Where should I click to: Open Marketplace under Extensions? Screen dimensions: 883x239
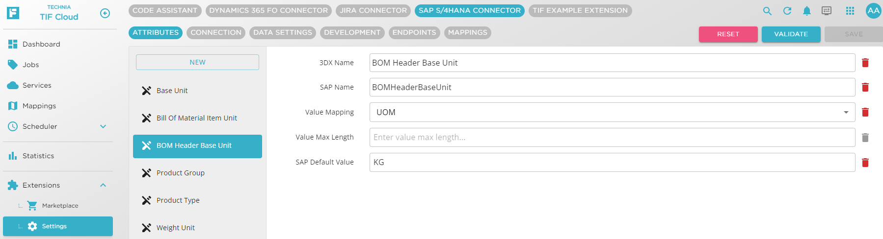point(60,206)
